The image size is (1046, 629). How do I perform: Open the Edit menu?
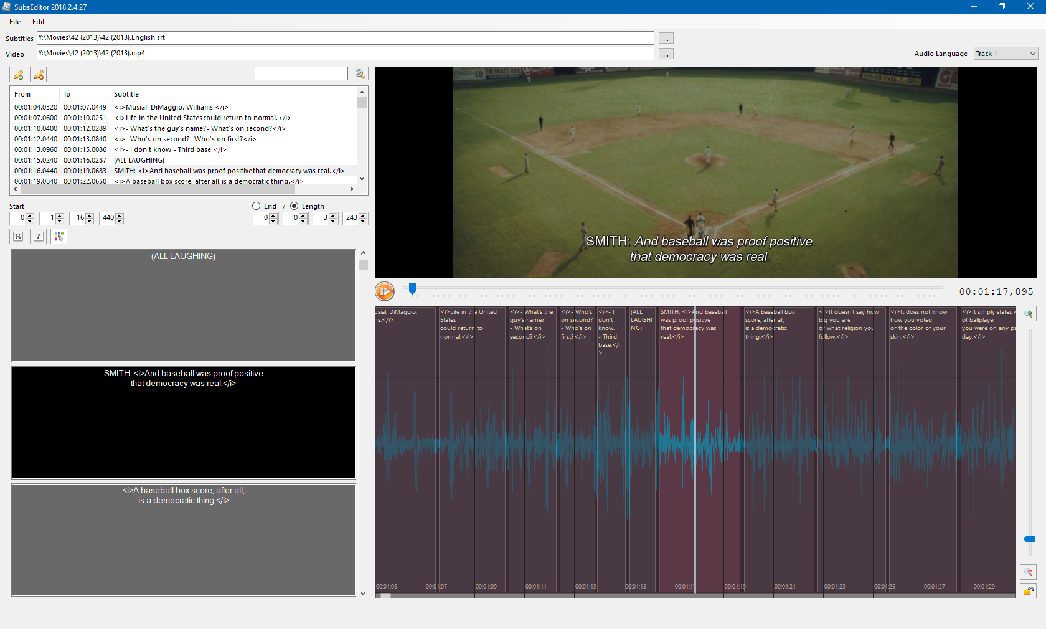coord(38,22)
